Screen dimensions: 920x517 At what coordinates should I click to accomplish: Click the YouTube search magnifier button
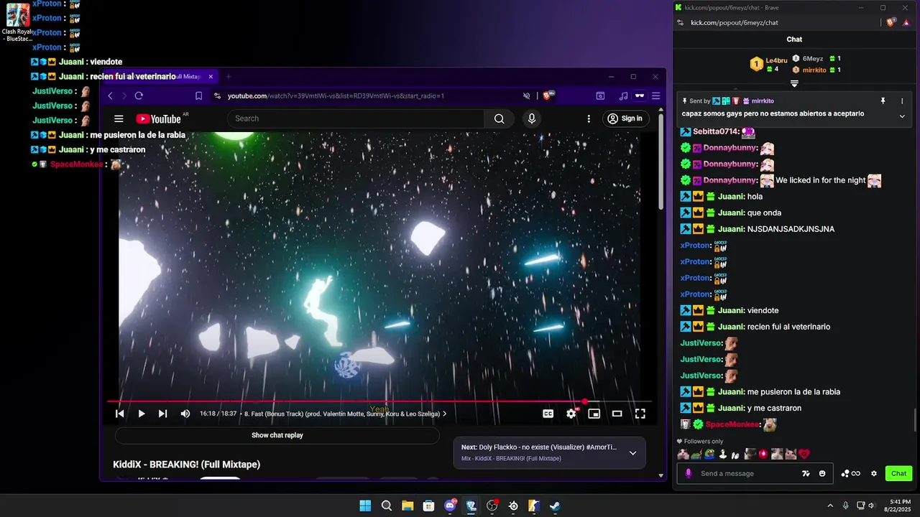click(499, 118)
